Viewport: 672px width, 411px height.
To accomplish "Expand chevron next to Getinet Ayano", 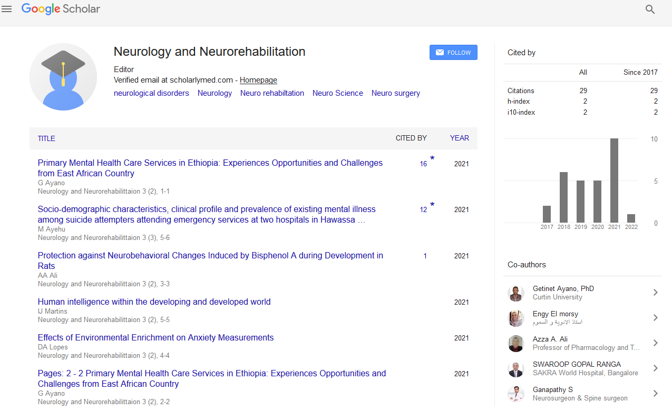I will (x=655, y=293).
